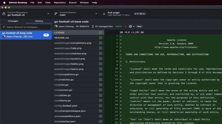
Task: Click the repository lock icon
Action: pos(4,14)
